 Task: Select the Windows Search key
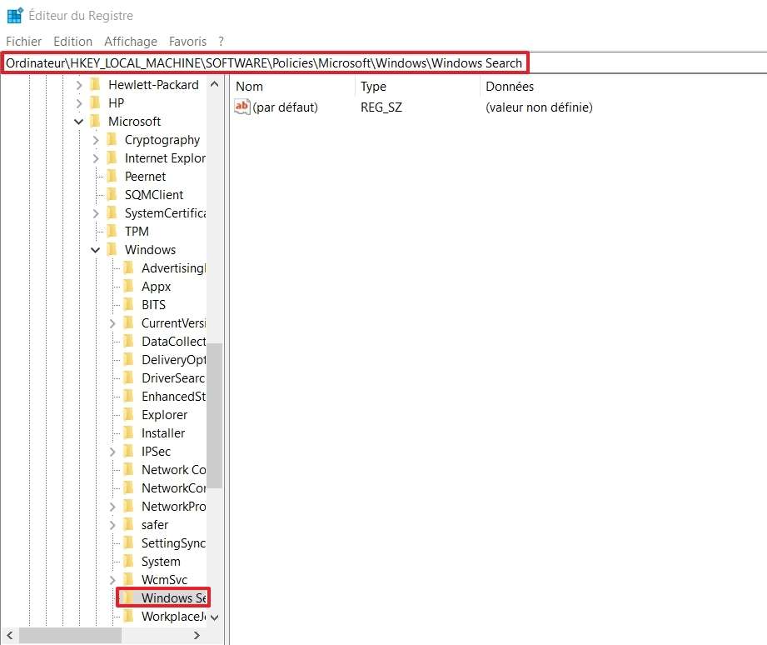174,598
